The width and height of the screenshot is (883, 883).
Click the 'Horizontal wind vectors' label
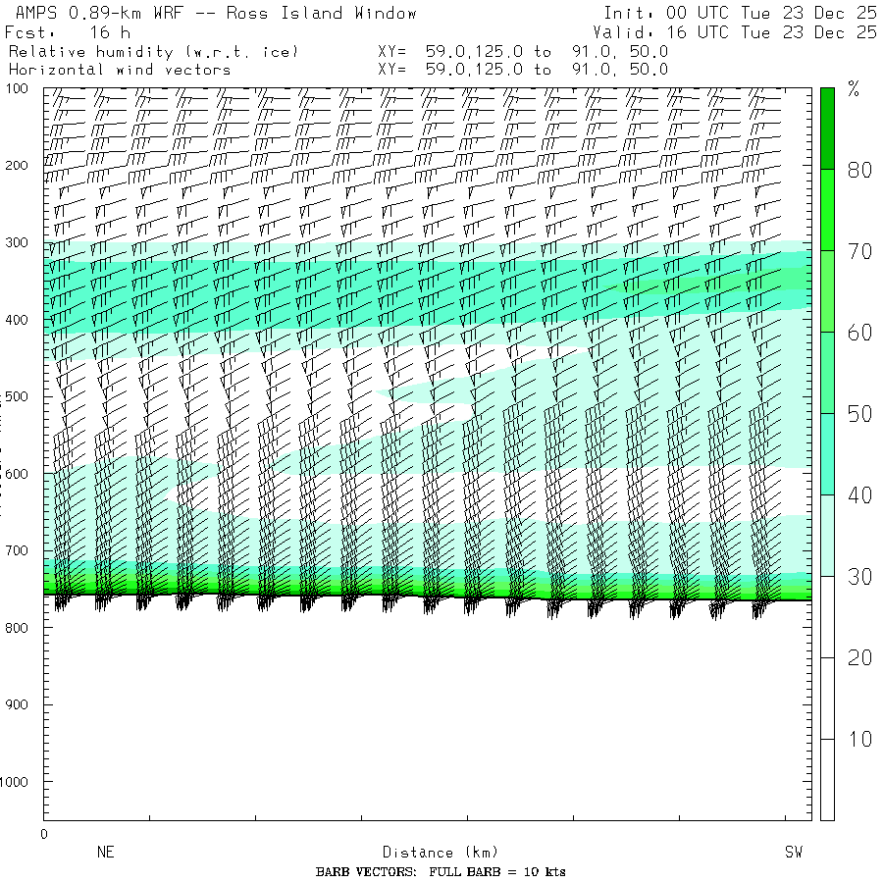120,70
